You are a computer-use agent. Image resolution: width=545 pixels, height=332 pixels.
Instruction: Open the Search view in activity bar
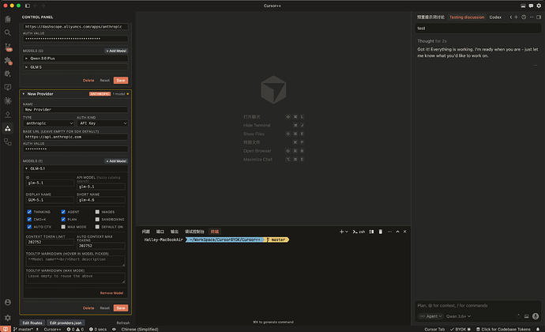point(7,32)
